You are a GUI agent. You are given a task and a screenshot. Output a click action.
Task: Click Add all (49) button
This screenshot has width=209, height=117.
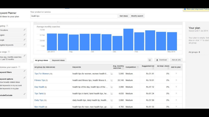pyautogui.click(x=176, y=60)
